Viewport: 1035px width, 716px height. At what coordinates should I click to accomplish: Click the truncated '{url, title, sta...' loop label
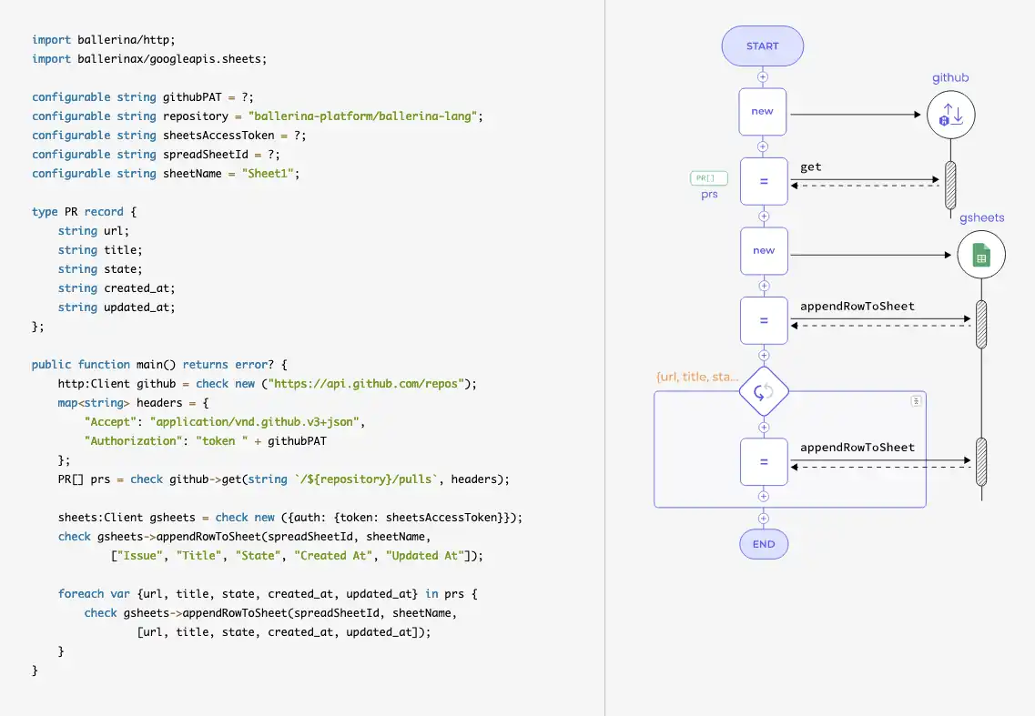[x=697, y=377]
